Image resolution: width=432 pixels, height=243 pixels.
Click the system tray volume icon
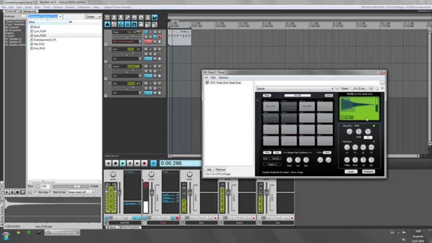click(x=404, y=239)
